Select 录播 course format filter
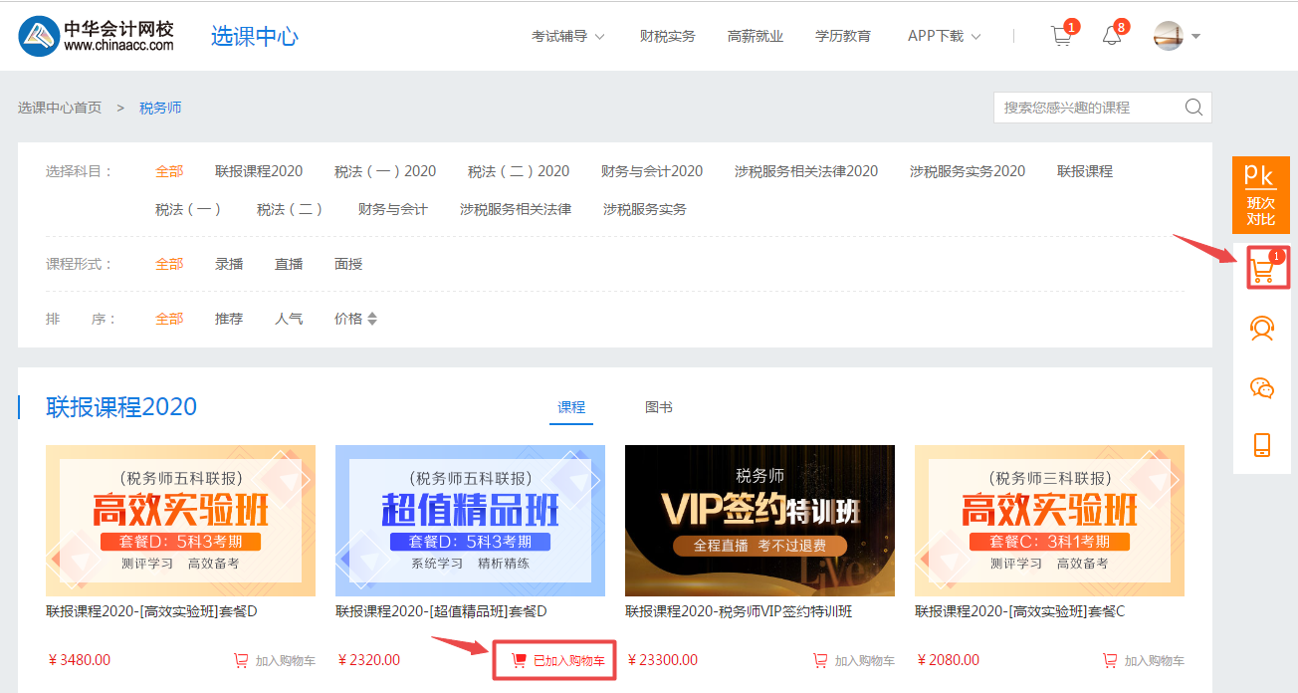This screenshot has height=693, width=1298. 227,263
